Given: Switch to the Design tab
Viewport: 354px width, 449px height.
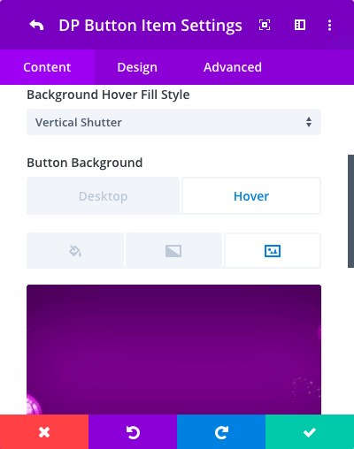Looking at the screenshot, I should [137, 67].
